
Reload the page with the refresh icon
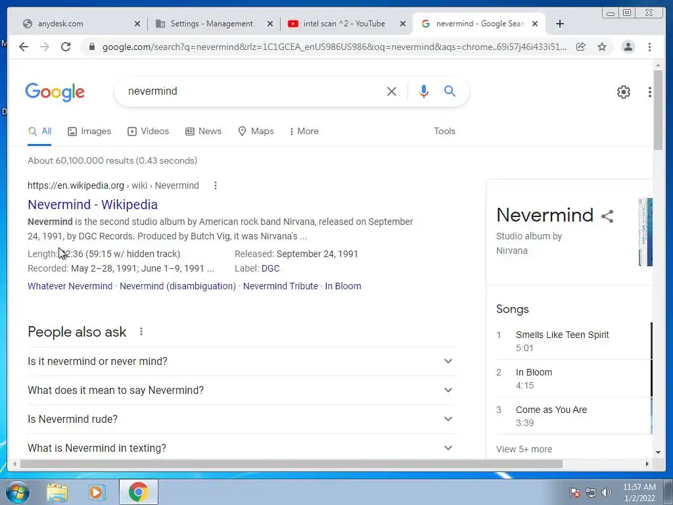pyautogui.click(x=66, y=47)
